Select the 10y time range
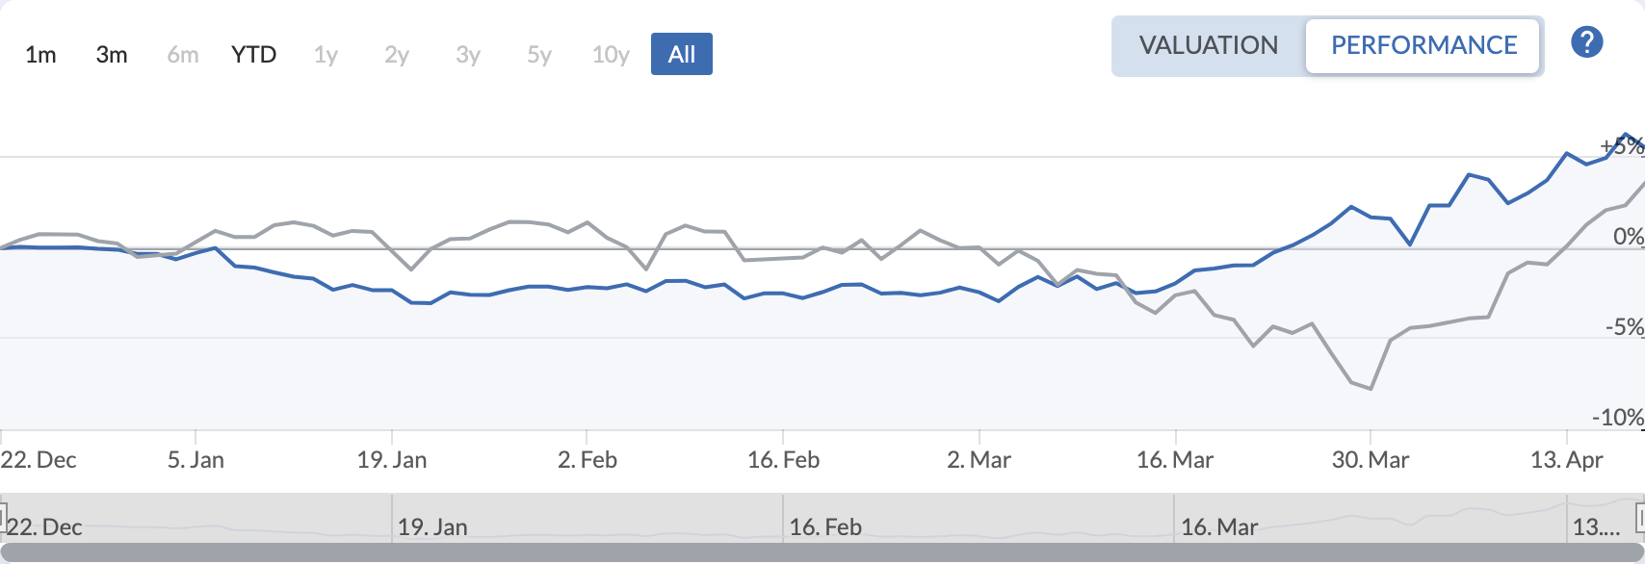The width and height of the screenshot is (1645, 564). [611, 55]
